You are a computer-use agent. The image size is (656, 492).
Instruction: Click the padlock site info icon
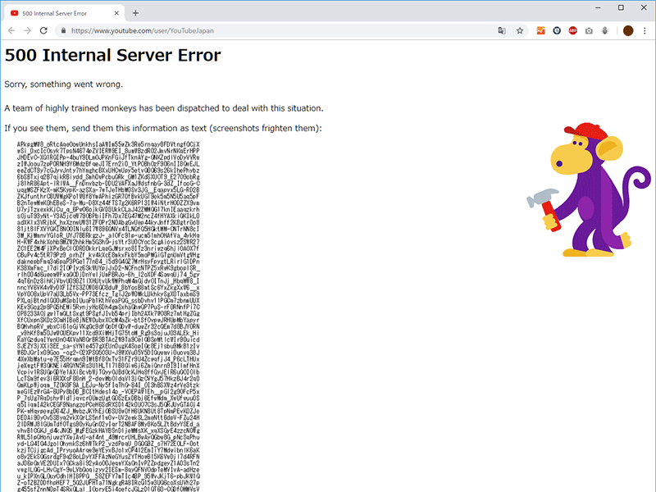(x=64, y=30)
